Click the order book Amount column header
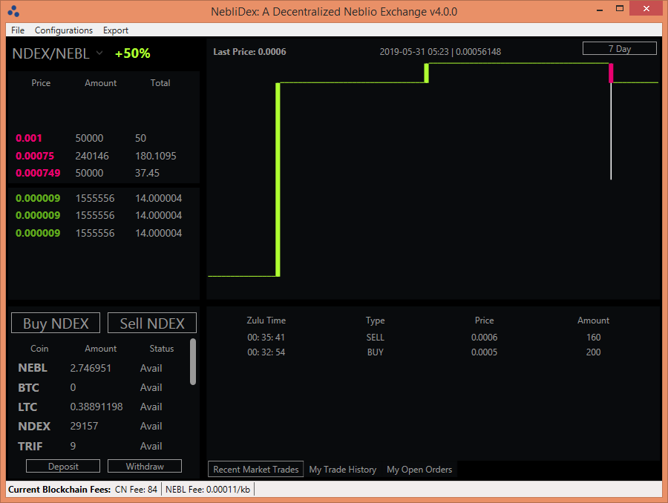 tap(100, 83)
